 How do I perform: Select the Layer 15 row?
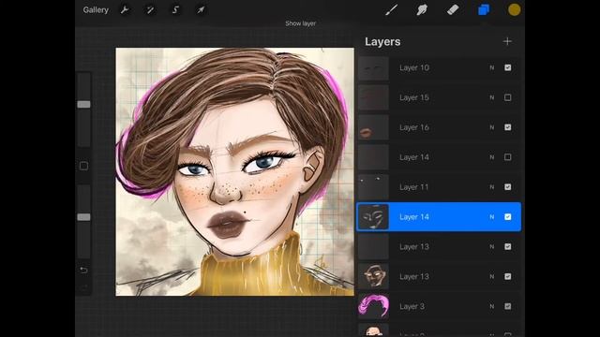click(439, 97)
